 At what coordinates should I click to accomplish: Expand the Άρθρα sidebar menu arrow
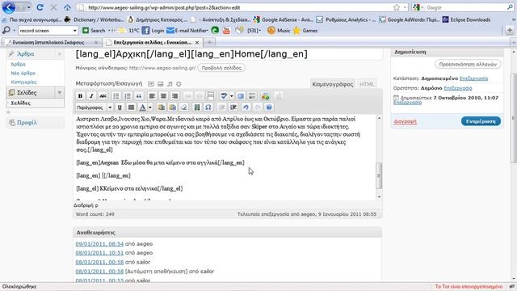[60, 54]
